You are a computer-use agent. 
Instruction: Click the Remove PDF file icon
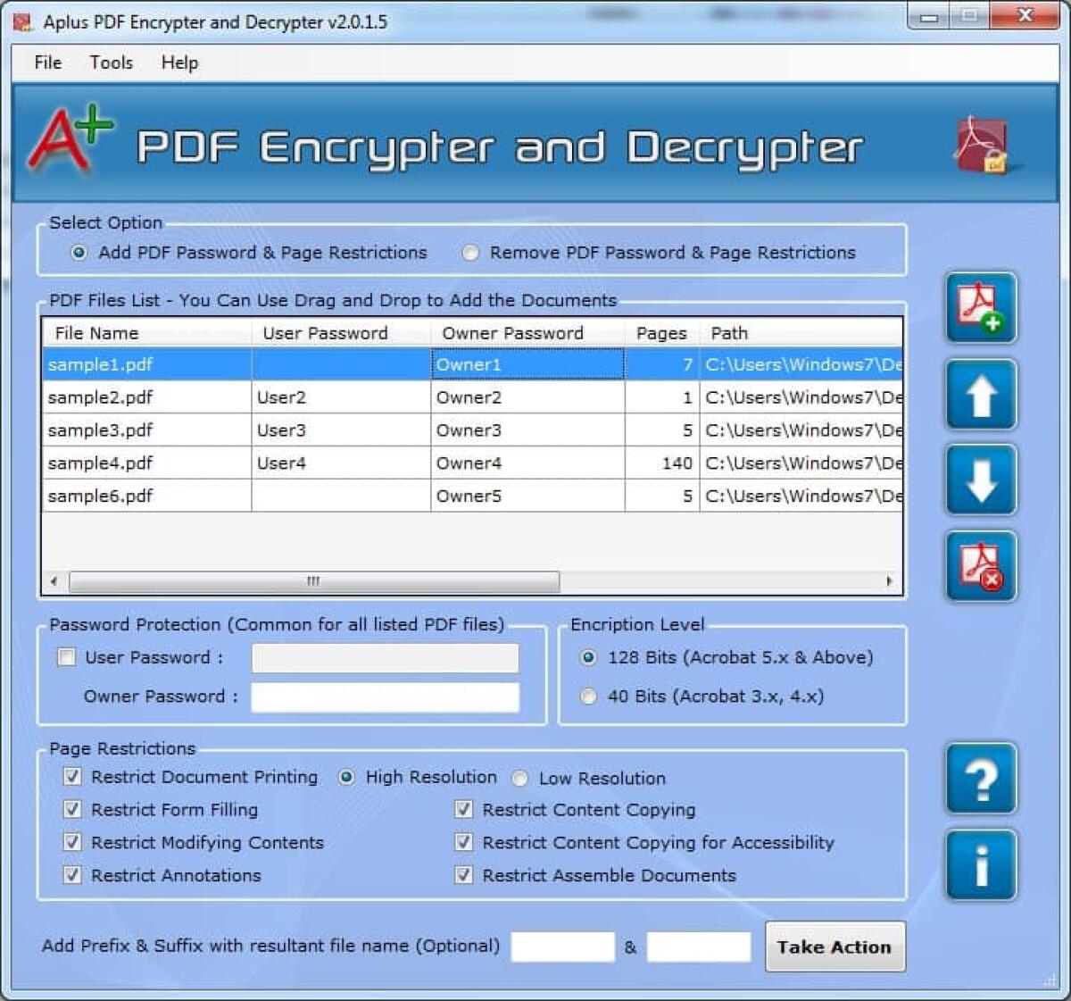point(980,565)
